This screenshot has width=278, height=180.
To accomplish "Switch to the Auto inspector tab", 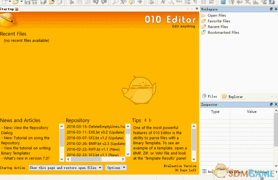I will pos(207,171).
